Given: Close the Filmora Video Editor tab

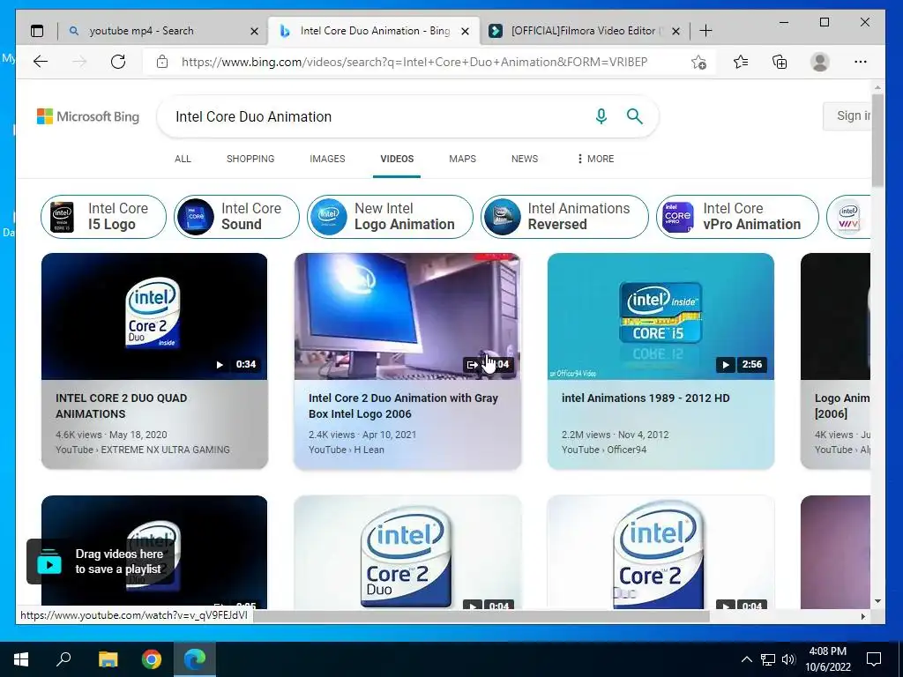Looking at the screenshot, I should pos(676,31).
